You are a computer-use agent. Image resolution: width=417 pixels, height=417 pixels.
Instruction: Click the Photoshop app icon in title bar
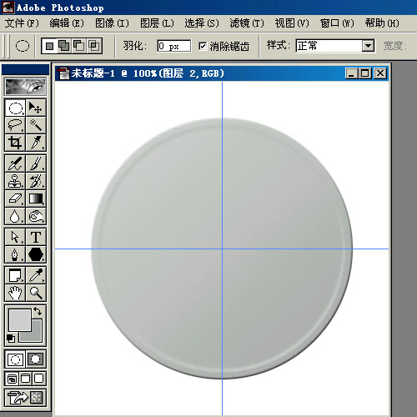(8, 8)
